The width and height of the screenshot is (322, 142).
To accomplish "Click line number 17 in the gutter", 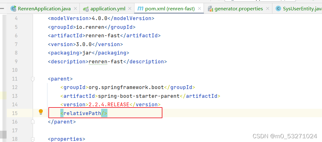I will 15,130.
